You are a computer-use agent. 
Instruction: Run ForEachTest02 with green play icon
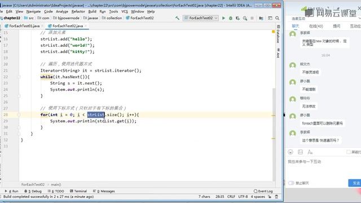point(223,18)
